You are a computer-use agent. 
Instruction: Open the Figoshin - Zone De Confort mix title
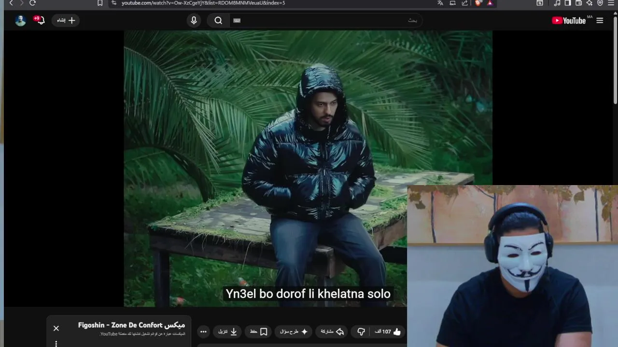point(132,325)
